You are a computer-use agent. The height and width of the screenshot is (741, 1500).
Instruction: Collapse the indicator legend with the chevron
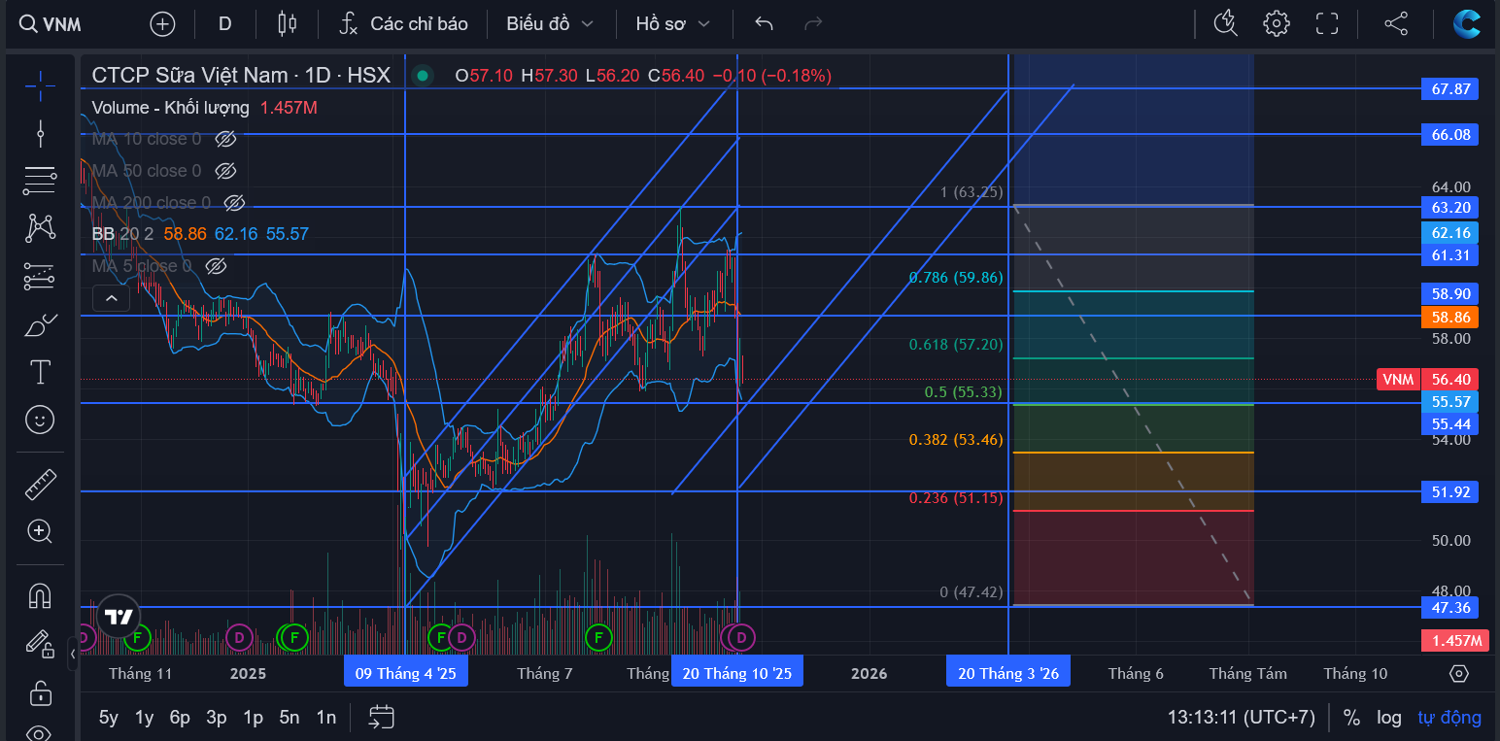click(x=111, y=298)
